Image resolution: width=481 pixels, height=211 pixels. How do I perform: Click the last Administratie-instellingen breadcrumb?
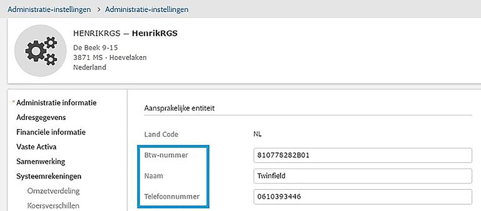coord(147,9)
